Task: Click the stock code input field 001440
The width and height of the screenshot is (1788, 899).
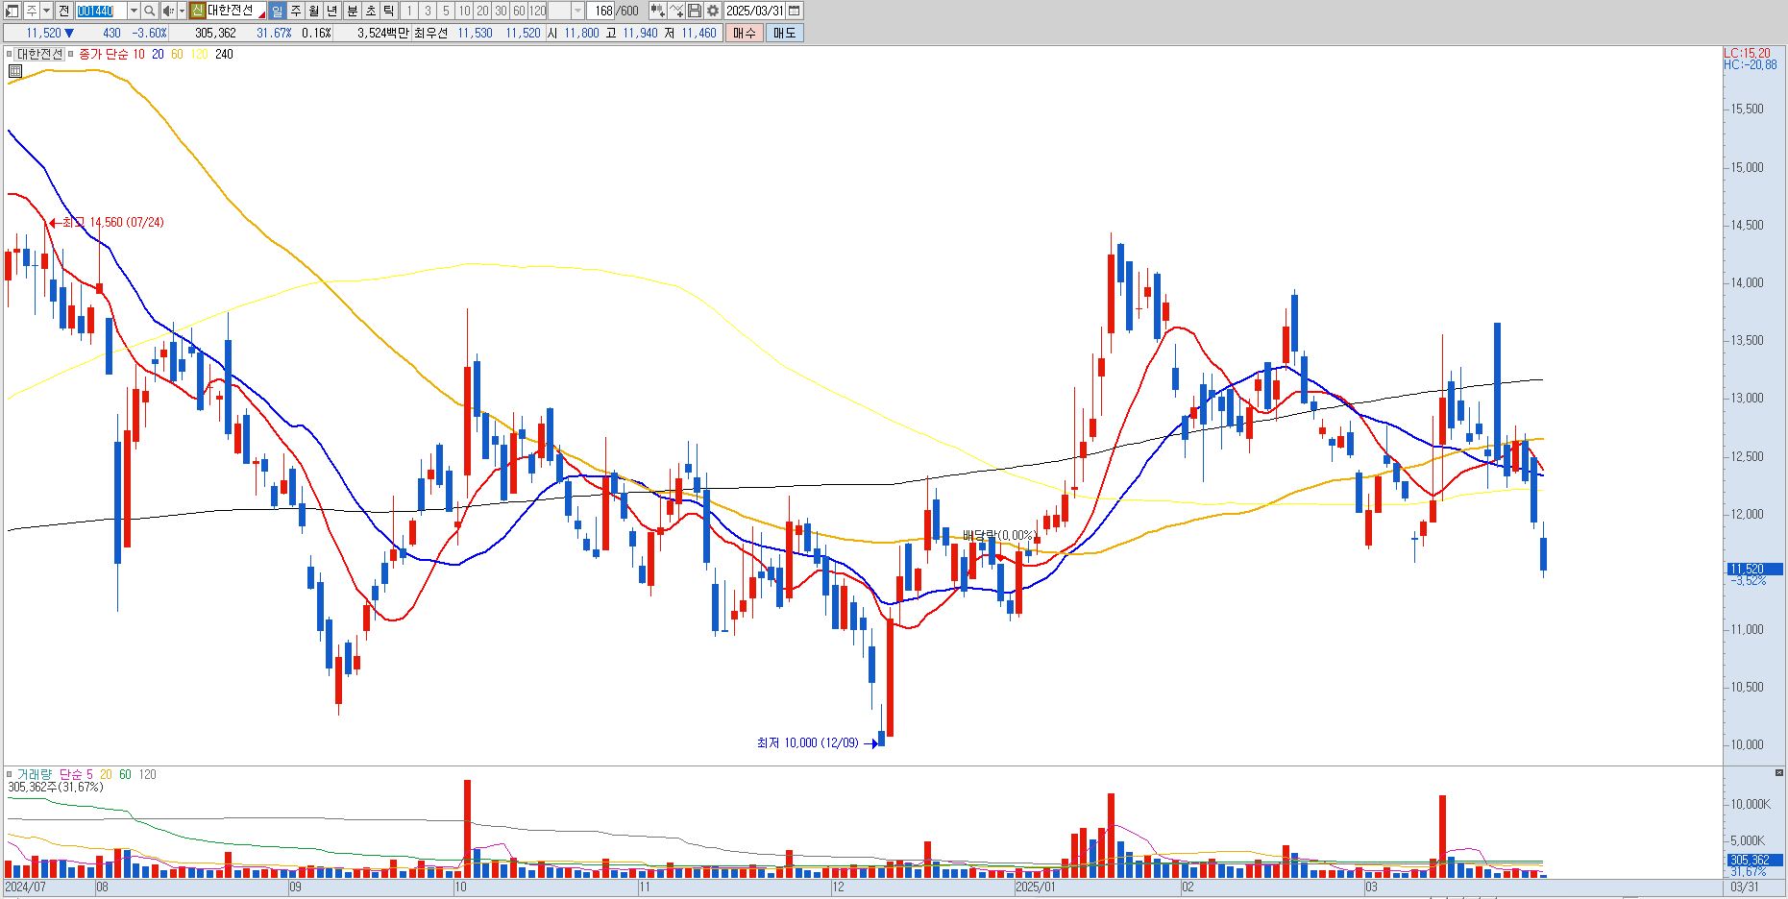Action: (101, 11)
